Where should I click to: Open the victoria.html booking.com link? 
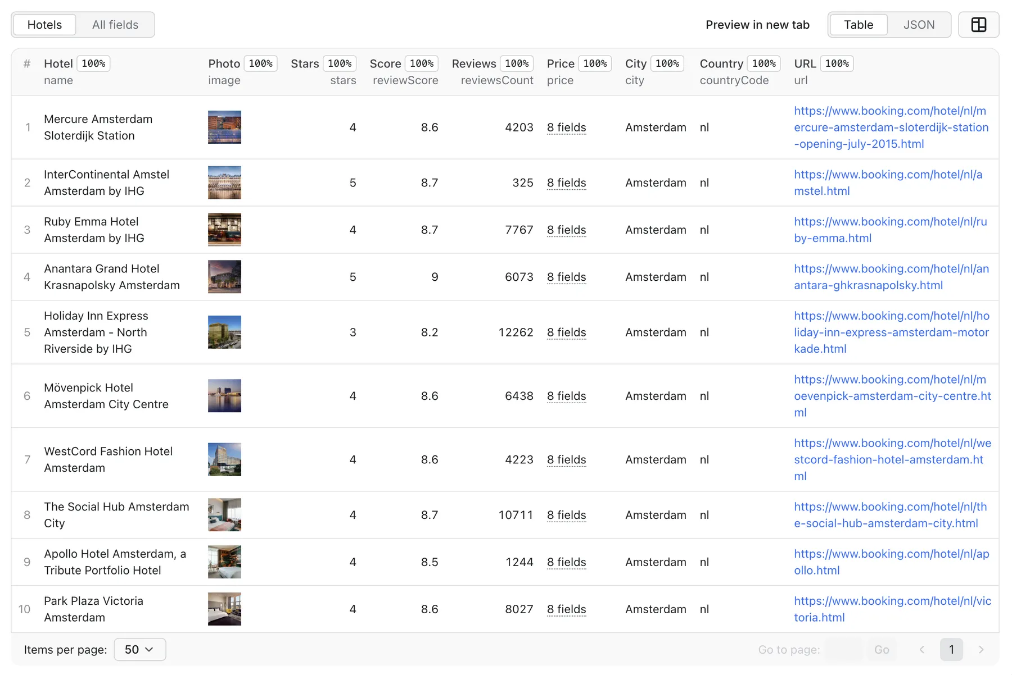tap(892, 609)
